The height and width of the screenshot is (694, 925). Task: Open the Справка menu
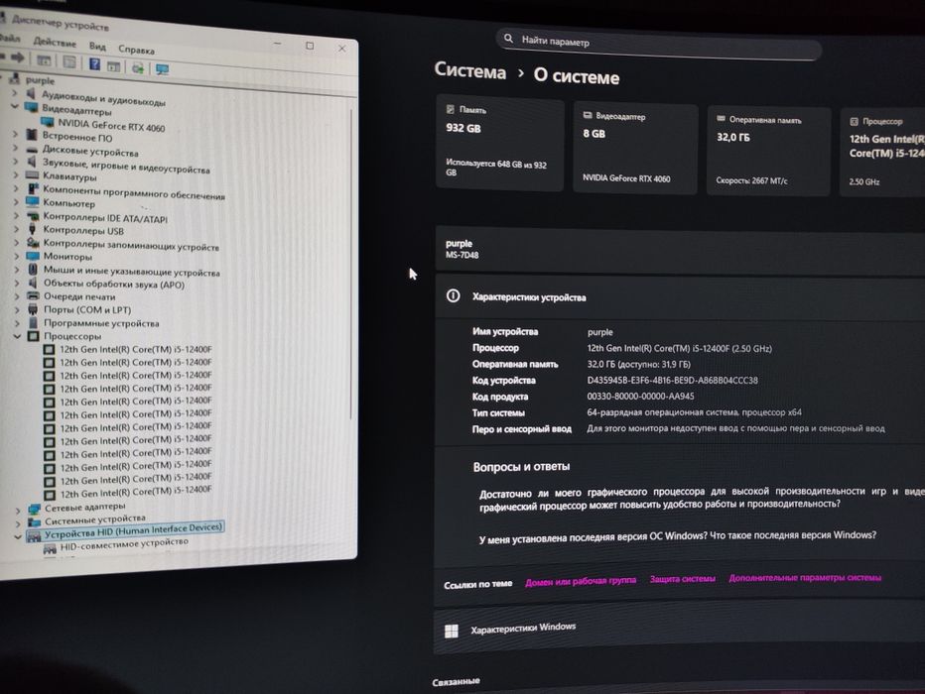tap(136, 50)
